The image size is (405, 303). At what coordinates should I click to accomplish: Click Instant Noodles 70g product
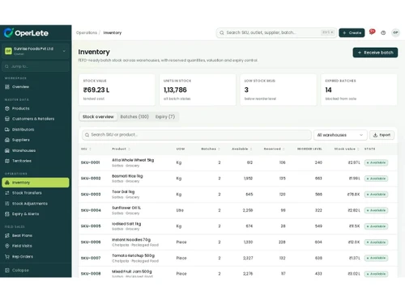click(x=131, y=239)
